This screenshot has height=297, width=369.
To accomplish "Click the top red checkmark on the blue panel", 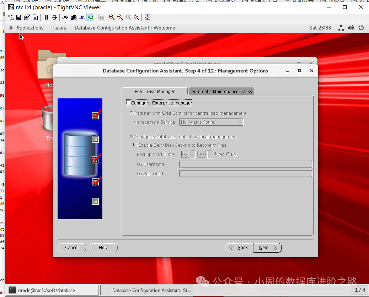I will pyautogui.click(x=96, y=114).
